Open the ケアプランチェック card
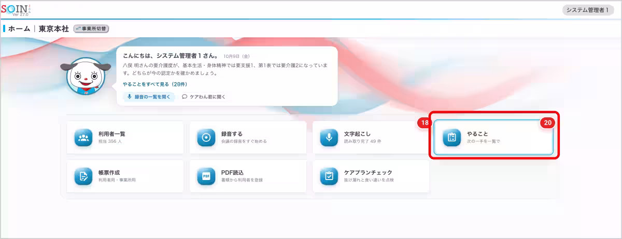Screen dimensions: 622x239 pyautogui.click(x=371, y=176)
